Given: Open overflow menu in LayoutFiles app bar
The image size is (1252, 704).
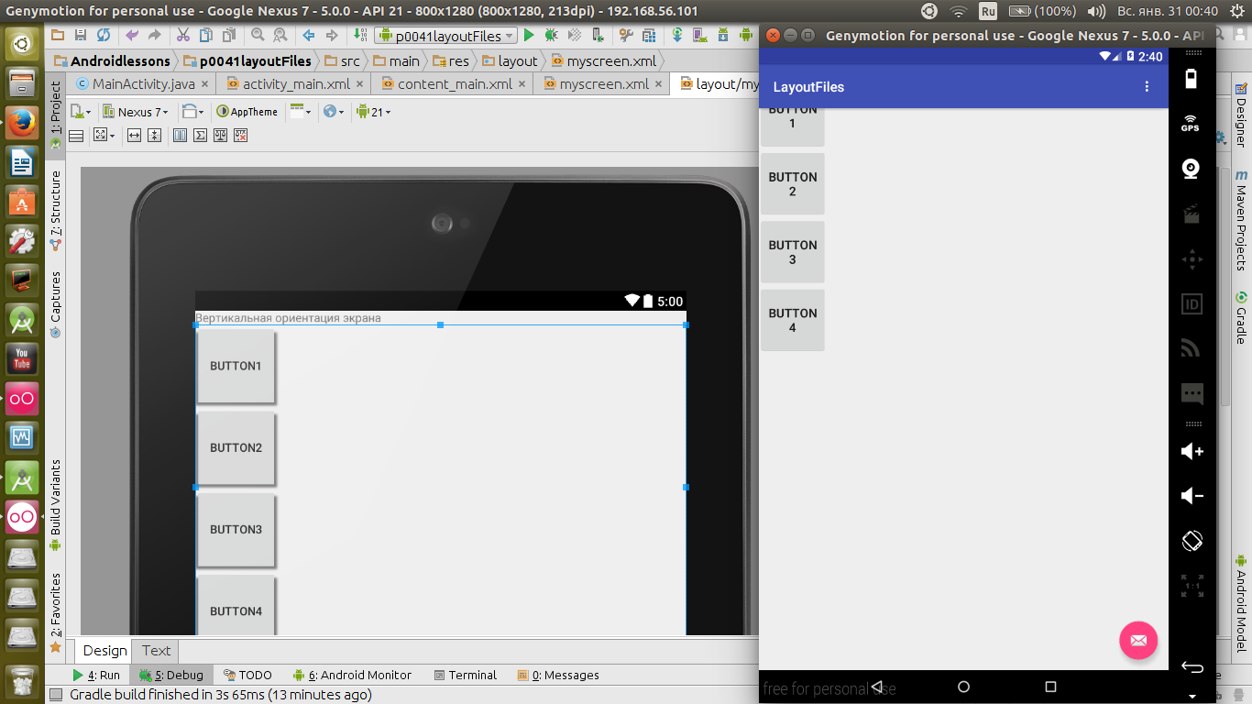Looking at the screenshot, I should coord(1147,87).
